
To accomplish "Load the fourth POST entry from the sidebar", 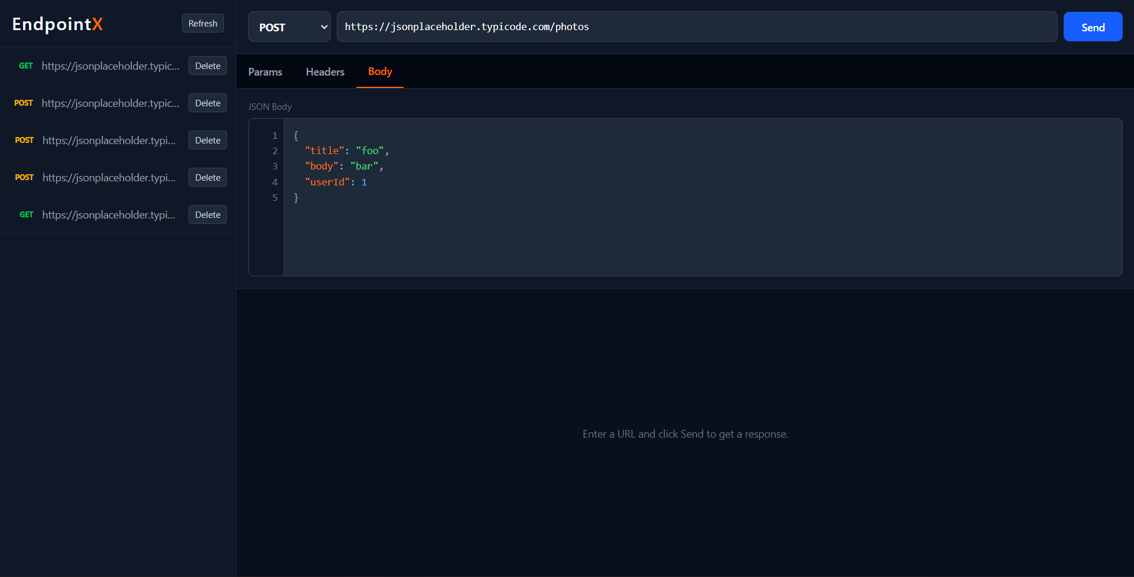I will [109, 177].
